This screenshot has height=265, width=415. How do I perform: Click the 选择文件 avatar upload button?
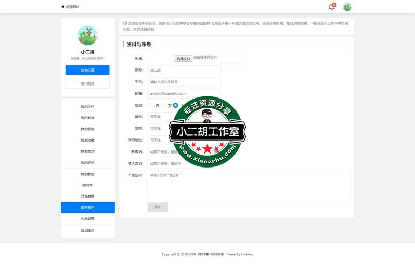tap(183, 59)
